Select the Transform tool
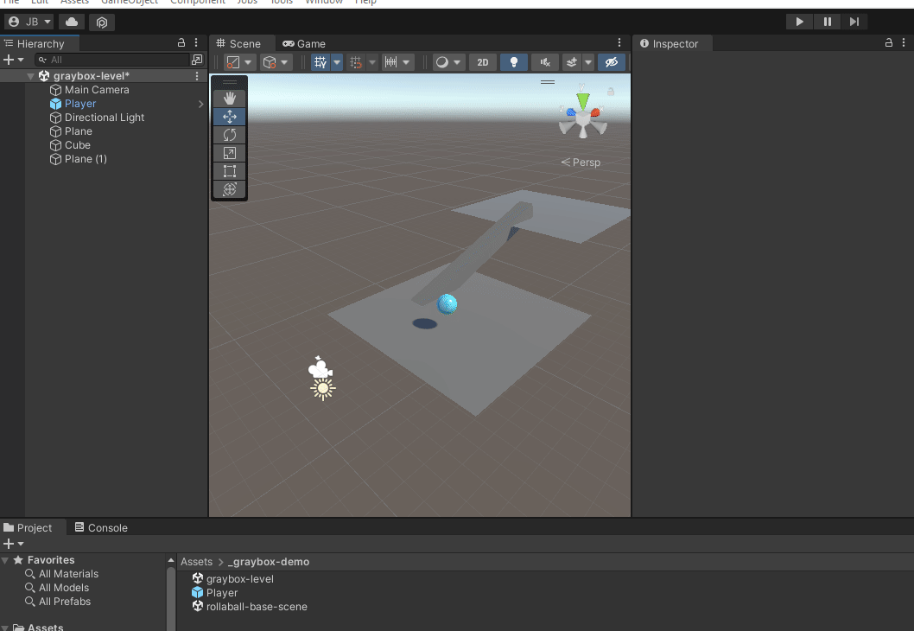914x631 pixels. coord(230,189)
